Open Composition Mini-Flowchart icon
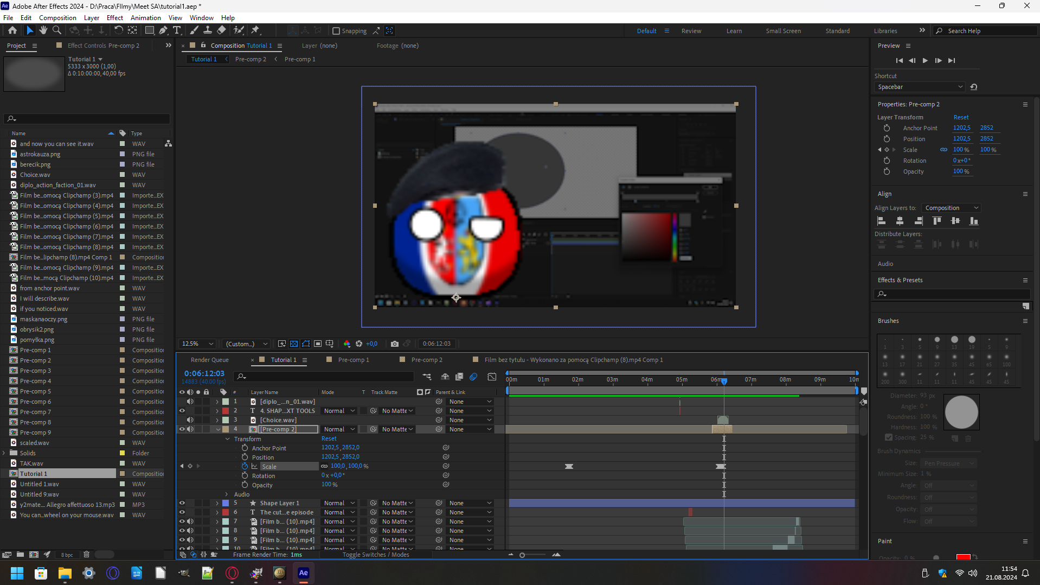 [x=427, y=377]
